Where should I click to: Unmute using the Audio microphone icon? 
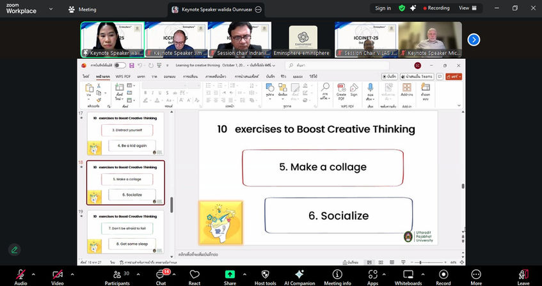pos(20,274)
